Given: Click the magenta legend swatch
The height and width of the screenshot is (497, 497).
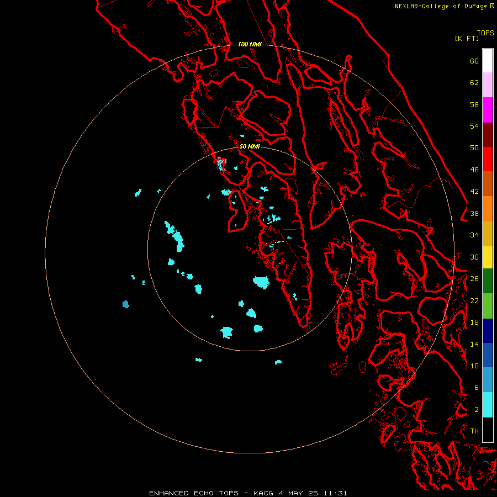Looking at the screenshot, I should tap(488, 110).
